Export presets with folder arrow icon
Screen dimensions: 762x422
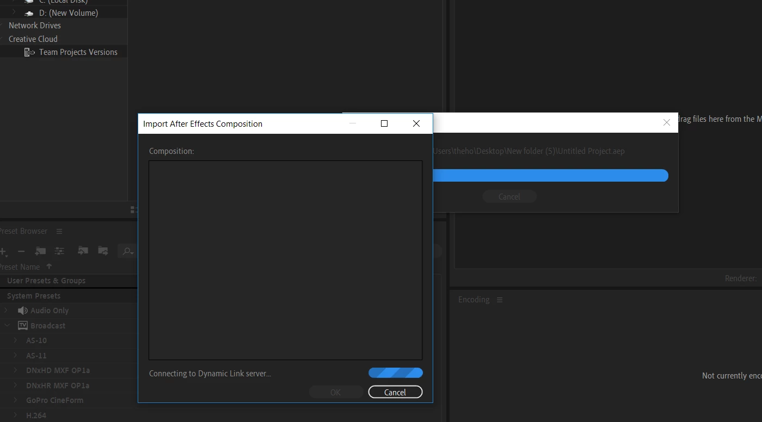pos(103,250)
